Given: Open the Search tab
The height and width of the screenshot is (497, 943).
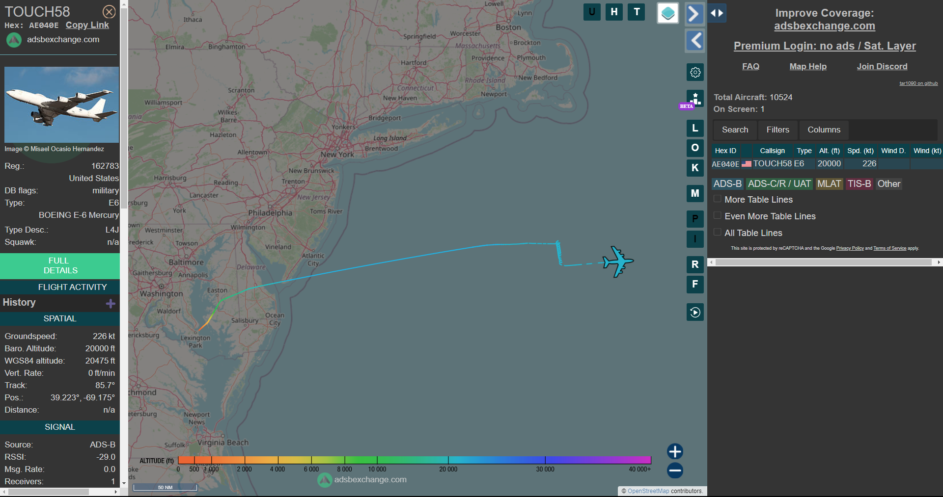Looking at the screenshot, I should pyautogui.click(x=735, y=130).
